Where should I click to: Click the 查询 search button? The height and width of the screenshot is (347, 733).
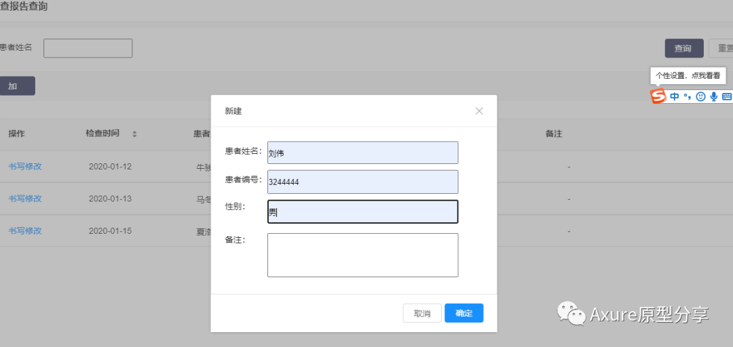click(x=683, y=49)
